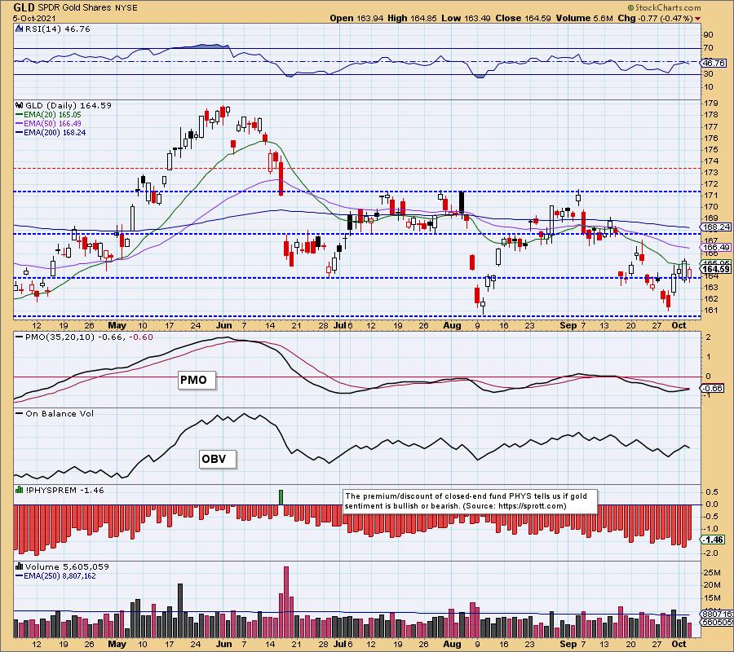Click the 166.49 EMA price tag
The height and width of the screenshot is (652, 734).
[716, 248]
